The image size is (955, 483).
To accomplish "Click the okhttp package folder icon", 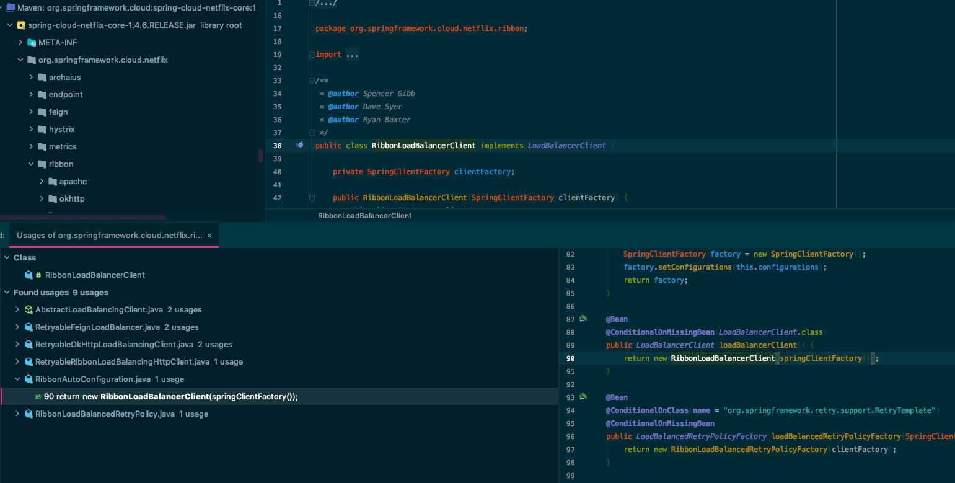I will coord(53,199).
